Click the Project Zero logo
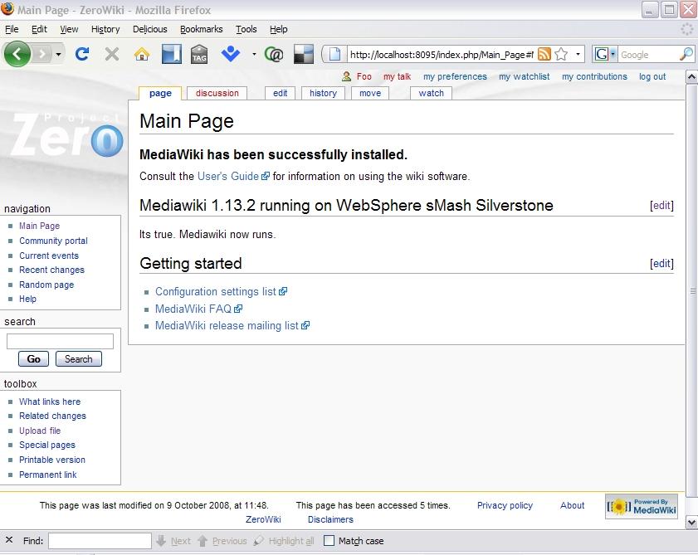The width and height of the screenshot is (698, 555). pyautogui.click(x=66, y=135)
